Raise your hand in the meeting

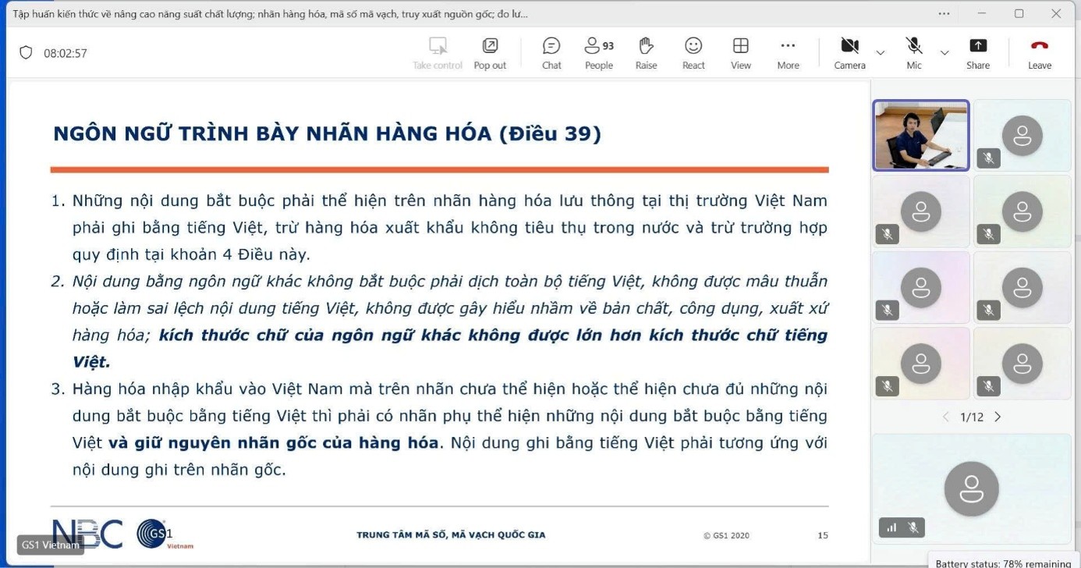646,53
